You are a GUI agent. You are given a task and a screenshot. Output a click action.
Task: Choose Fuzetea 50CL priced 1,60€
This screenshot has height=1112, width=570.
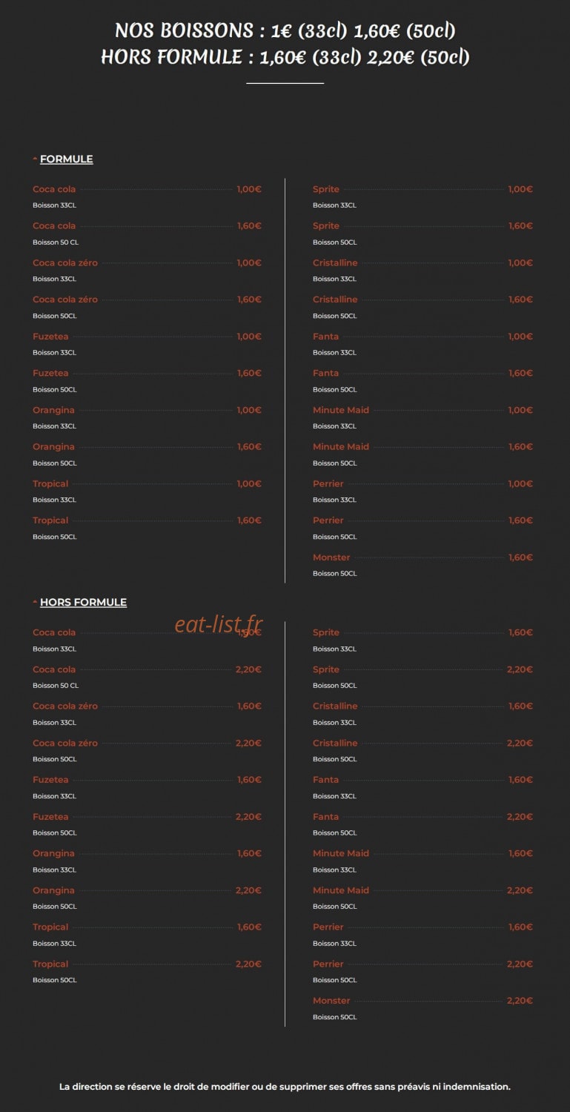[x=147, y=381]
